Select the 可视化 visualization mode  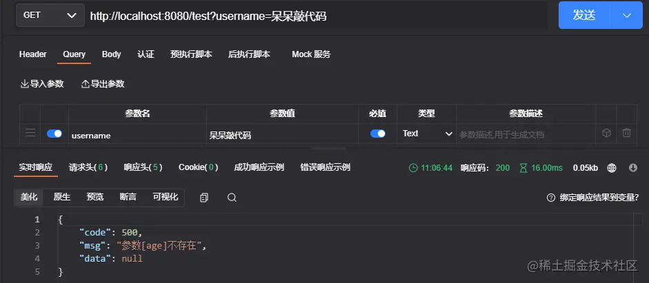[x=166, y=197]
